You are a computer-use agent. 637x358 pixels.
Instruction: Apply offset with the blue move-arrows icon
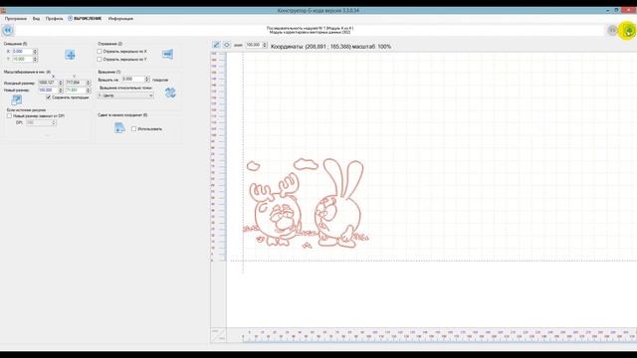coord(70,55)
